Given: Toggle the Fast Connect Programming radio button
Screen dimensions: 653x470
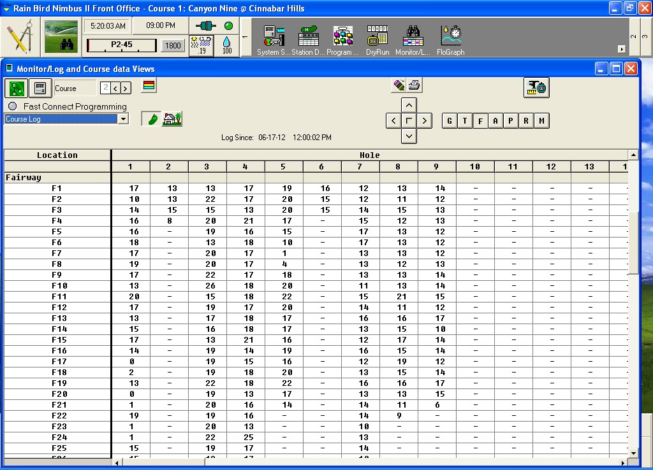Looking at the screenshot, I should tap(13, 106).
